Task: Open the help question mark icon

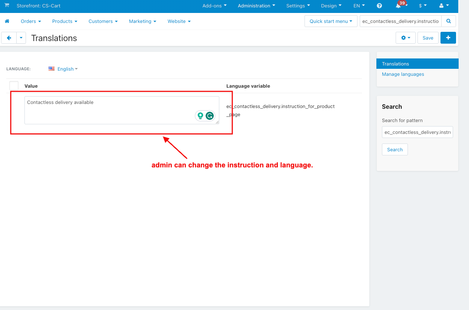Action: click(x=379, y=6)
